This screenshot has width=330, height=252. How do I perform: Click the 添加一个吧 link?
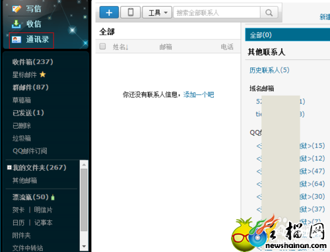coord(199,95)
